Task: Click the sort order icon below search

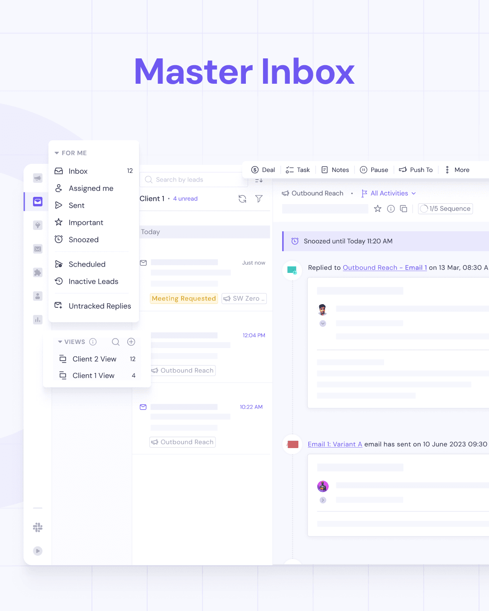Action: [x=259, y=180]
